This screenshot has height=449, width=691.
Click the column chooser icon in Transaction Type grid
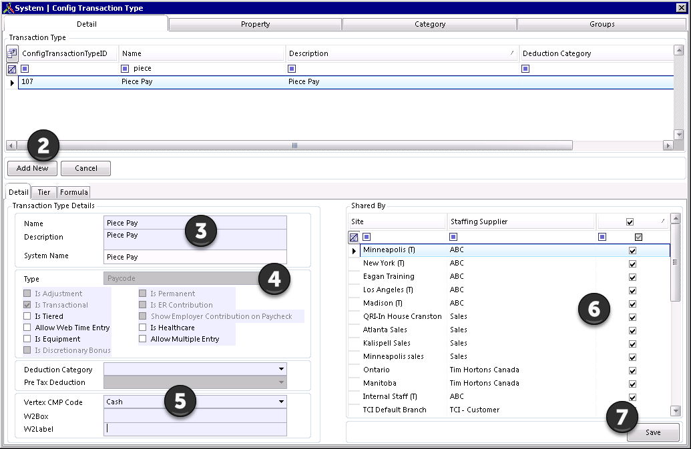click(12, 53)
